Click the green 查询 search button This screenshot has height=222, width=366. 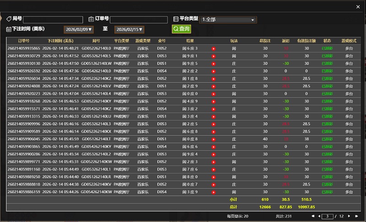[x=181, y=29]
